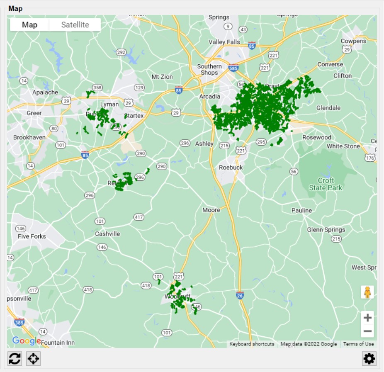Screen dimensions: 384x372
Task: Click the route 418 marker near Woodruff
Action: (x=146, y=285)
